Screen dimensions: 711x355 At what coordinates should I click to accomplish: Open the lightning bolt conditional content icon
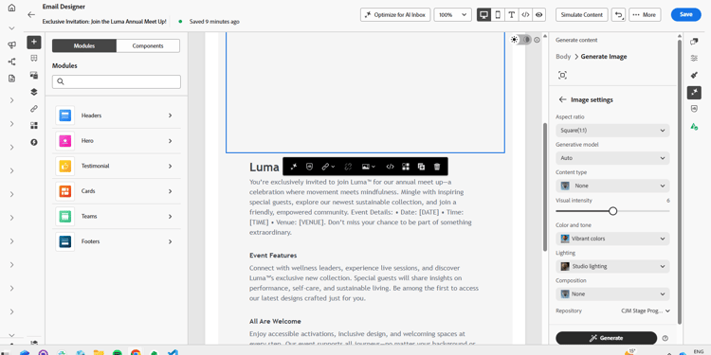(34, 142)
